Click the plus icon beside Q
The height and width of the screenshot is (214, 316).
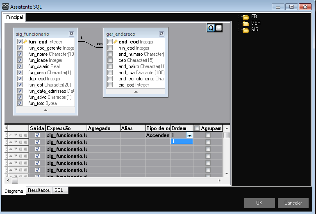219,28
